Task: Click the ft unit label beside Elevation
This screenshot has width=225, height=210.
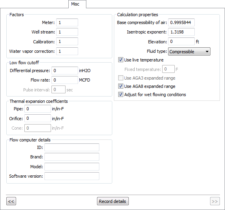Action: pos(198,42)
